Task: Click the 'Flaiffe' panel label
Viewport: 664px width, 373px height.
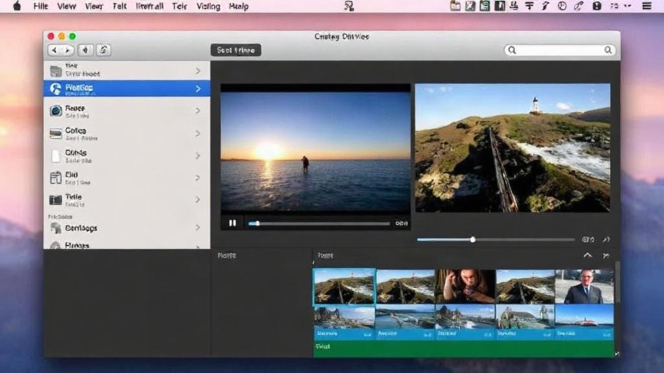Action: [x=227, y=255]
